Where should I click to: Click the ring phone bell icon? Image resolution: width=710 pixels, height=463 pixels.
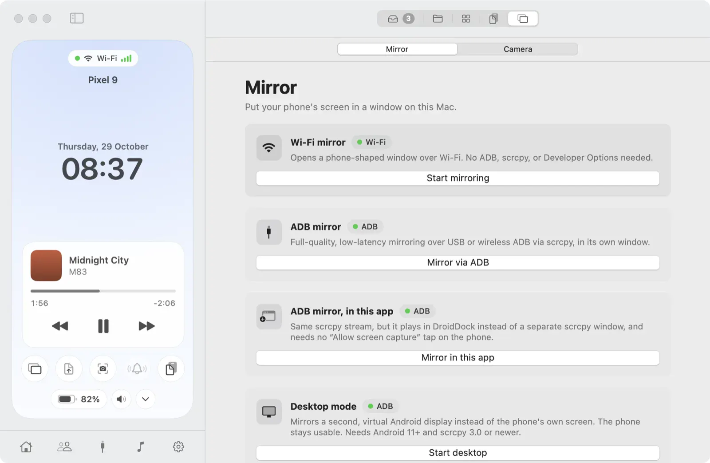[137, 369]
